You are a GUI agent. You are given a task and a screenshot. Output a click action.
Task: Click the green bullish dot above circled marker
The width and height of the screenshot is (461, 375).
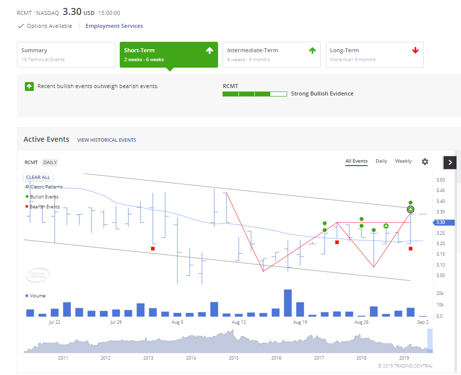(411, 202)
